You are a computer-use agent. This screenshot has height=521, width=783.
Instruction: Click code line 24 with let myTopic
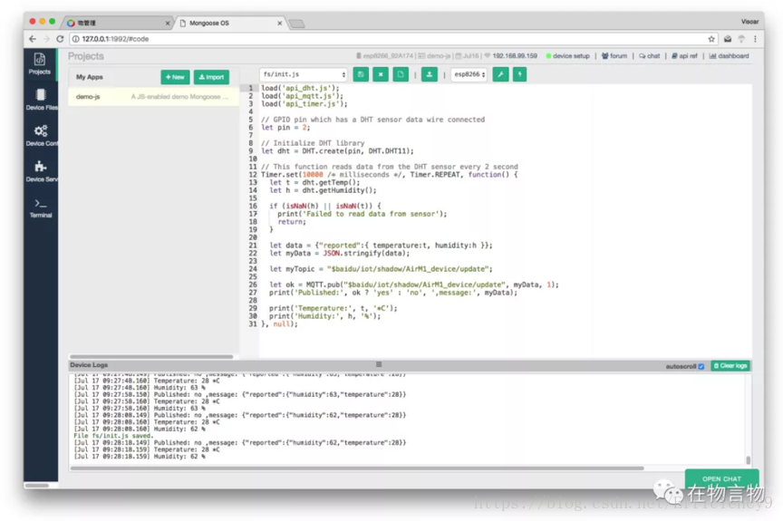[381, 268]
